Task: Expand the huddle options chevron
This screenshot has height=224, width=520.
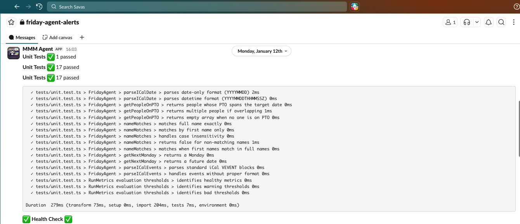Action: 477,22
